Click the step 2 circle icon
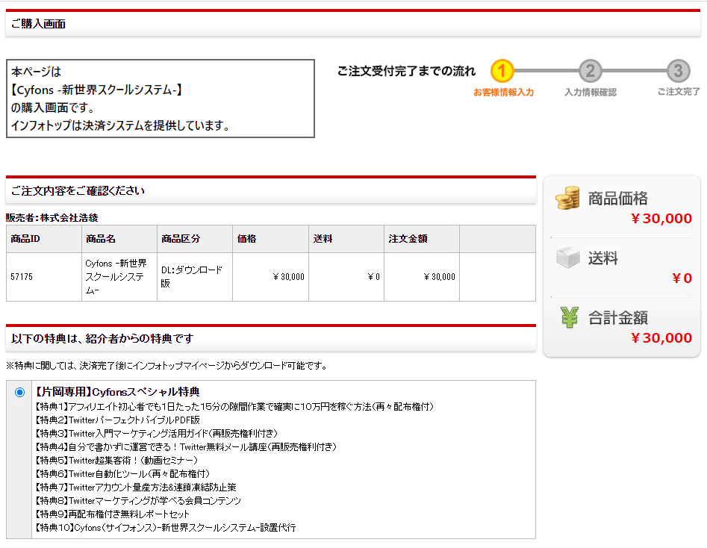Image resolution: width=707 pixels, height=548 pixels. click(x=590, y=72)
